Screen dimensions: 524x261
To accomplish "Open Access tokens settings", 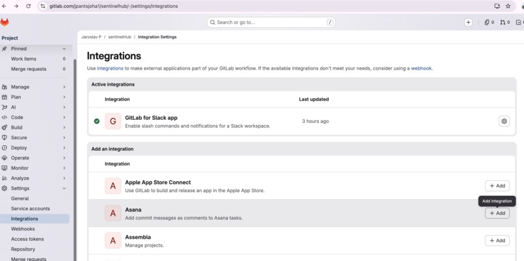I will (x=34, y=239).
